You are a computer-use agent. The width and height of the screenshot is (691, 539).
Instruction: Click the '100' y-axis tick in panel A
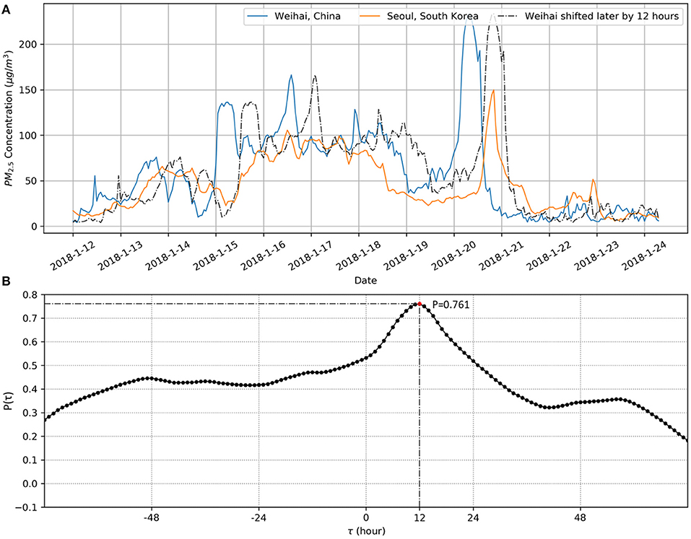point(28,135)
